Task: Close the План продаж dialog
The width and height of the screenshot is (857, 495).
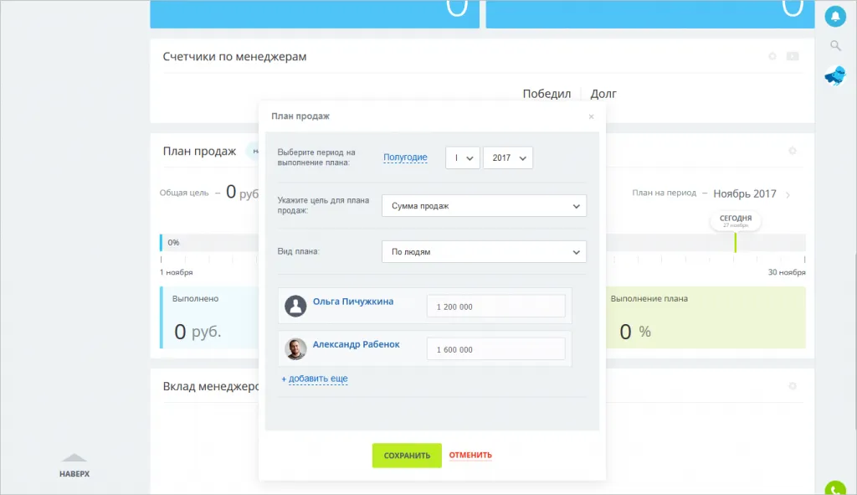Action: coord(591,117)
